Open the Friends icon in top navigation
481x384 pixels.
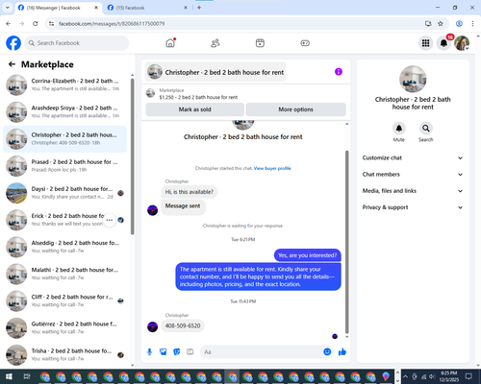215,43
